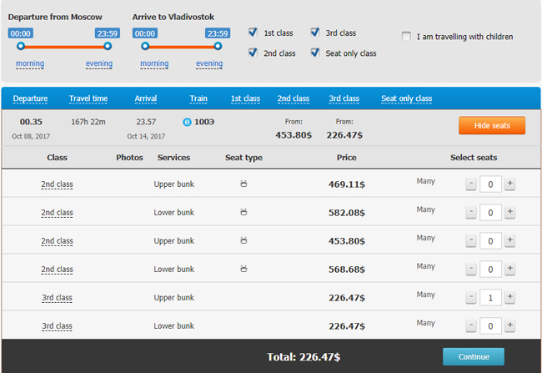The height and width of the screenshot is (373, 542).
Task: Toggle the Seat only class checkbox
Action: 315,53
